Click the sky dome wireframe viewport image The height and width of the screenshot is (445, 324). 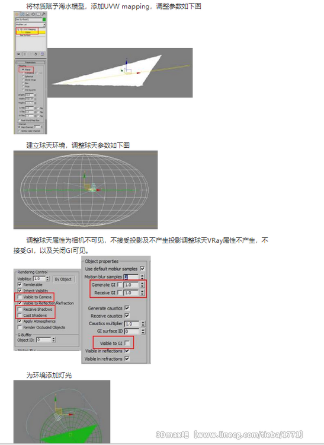[85, 190]
